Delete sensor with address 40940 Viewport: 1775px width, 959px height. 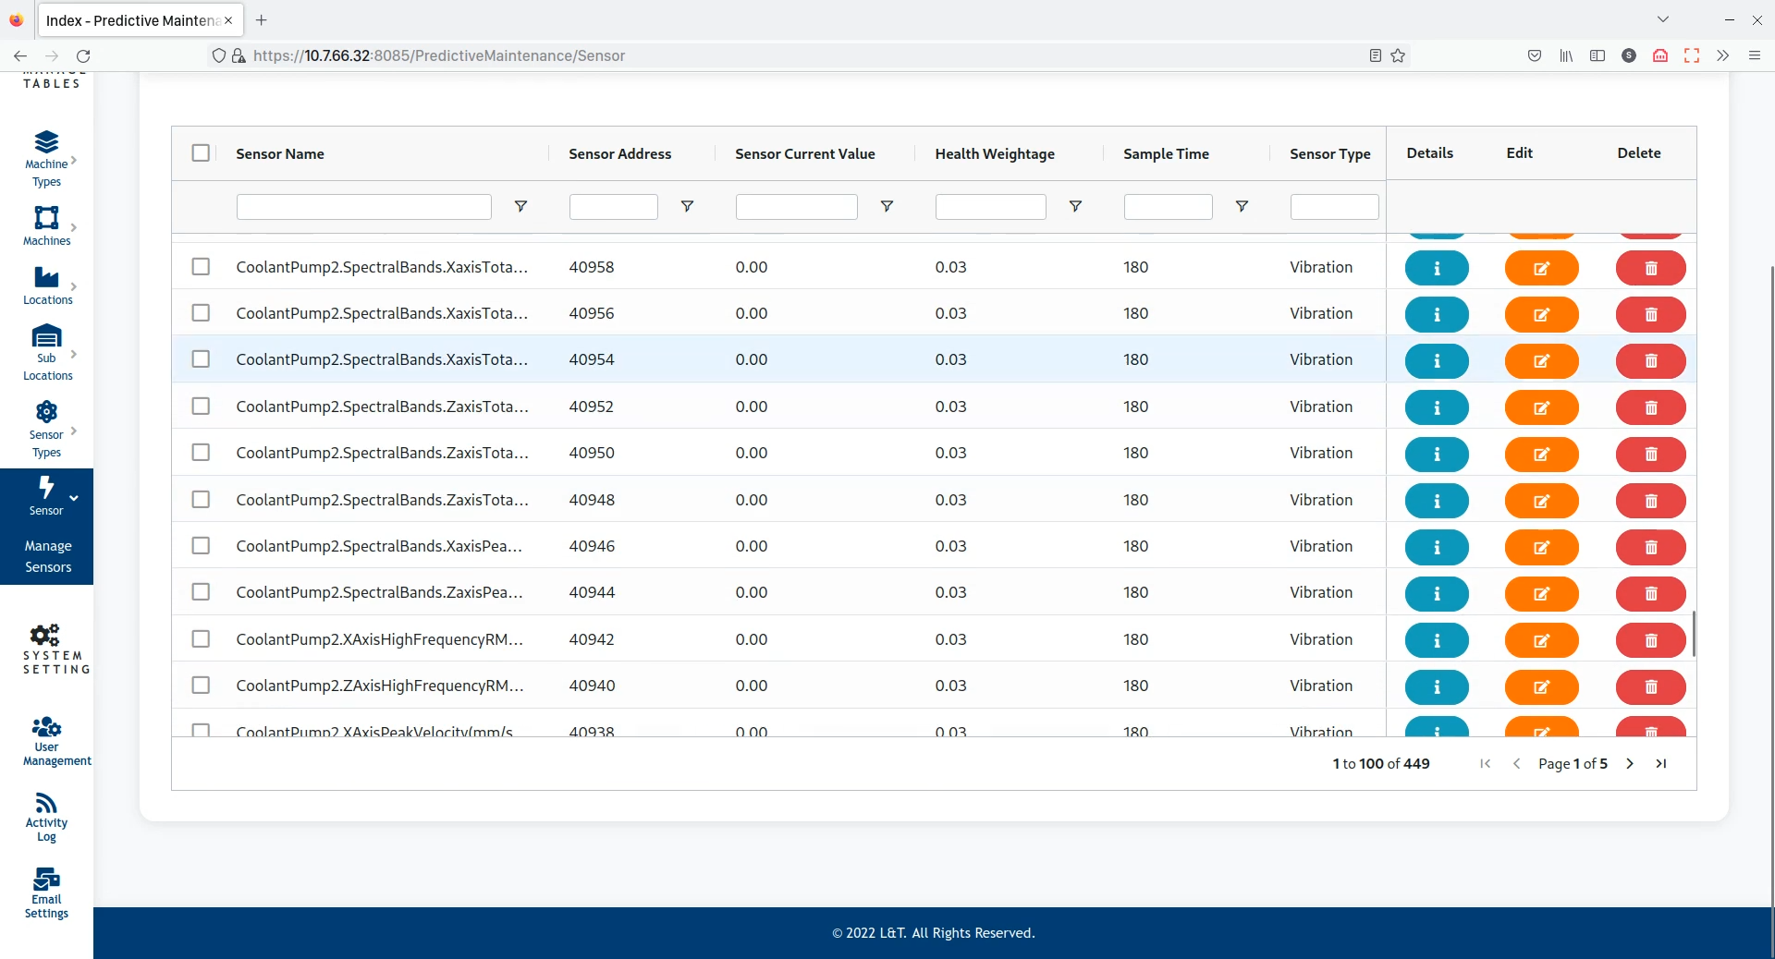1651,687
